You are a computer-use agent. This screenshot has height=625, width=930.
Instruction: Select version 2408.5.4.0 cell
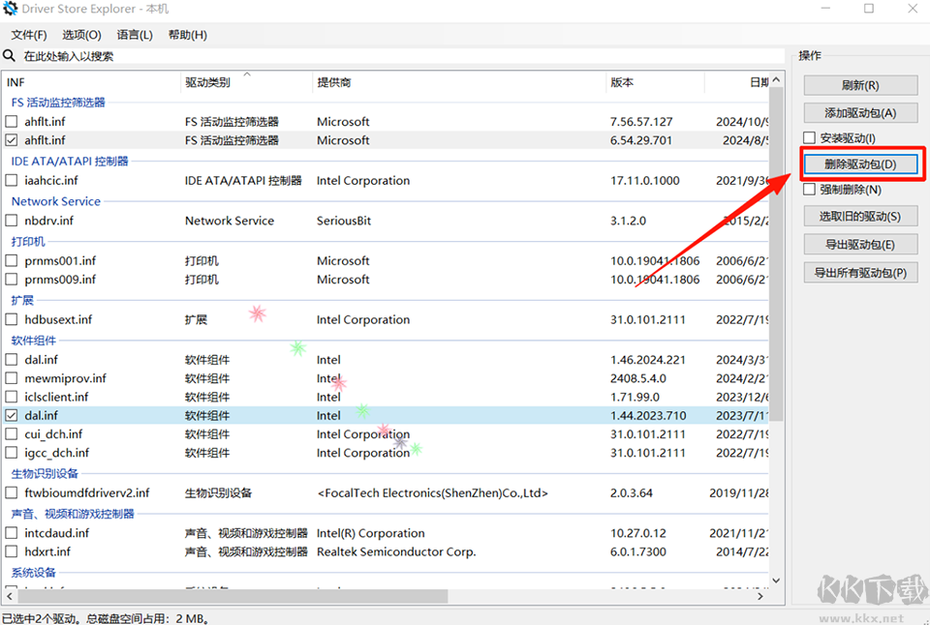[638, 378]
